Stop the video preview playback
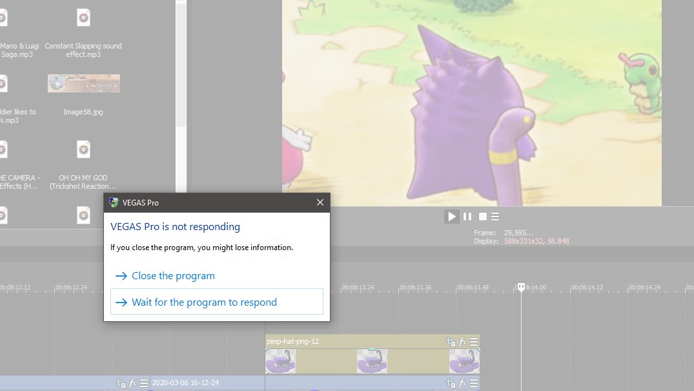The image size is (694, 391). pos(483,217)
